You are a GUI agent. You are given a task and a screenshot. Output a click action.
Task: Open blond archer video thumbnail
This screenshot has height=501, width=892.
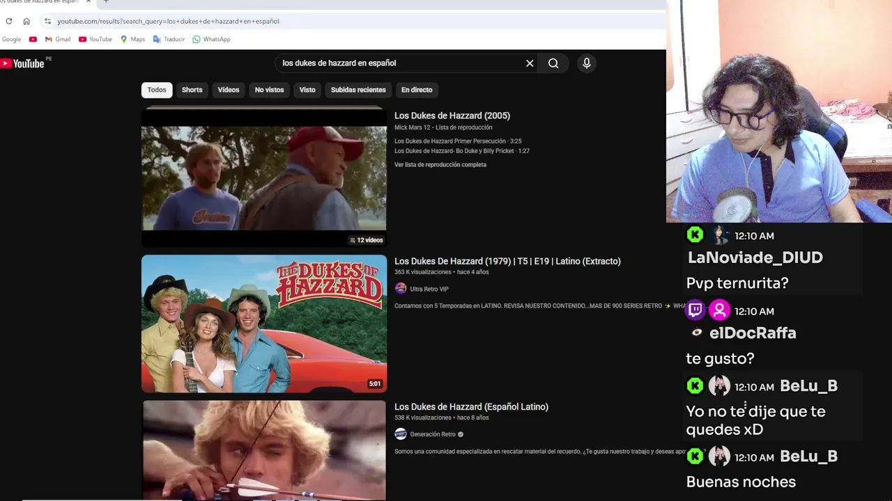(264, 451)
